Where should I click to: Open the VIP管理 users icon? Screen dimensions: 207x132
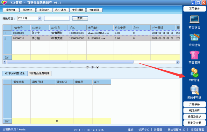194,73
